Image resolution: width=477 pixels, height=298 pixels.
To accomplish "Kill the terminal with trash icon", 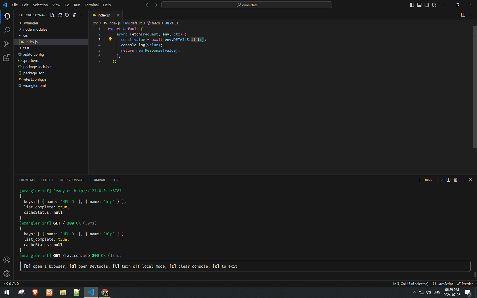I will click(455, 180).
